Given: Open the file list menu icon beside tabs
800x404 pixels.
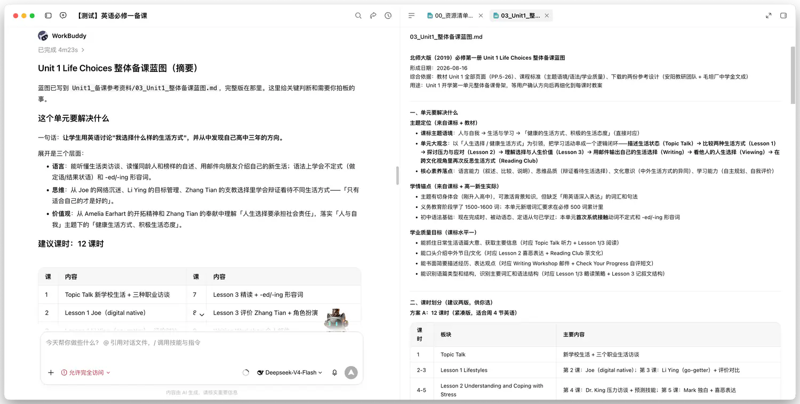Looking at the screenshot, I should (x=412, y=16).
